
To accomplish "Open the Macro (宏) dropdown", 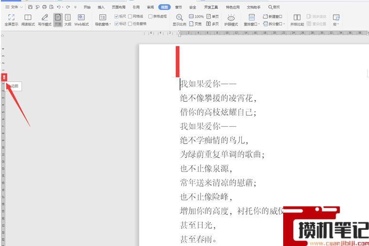I will tap(336, 20).
